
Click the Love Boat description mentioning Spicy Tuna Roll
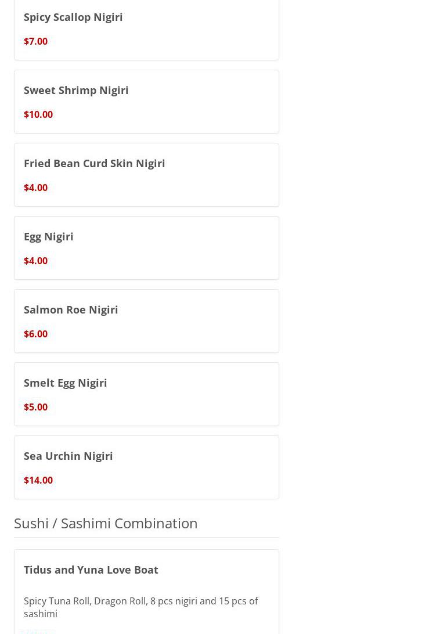coord(140,607)
